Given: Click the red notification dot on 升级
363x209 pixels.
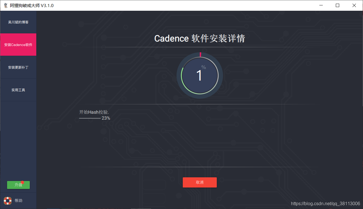Looking at the screenshot, I should [22, 182].
